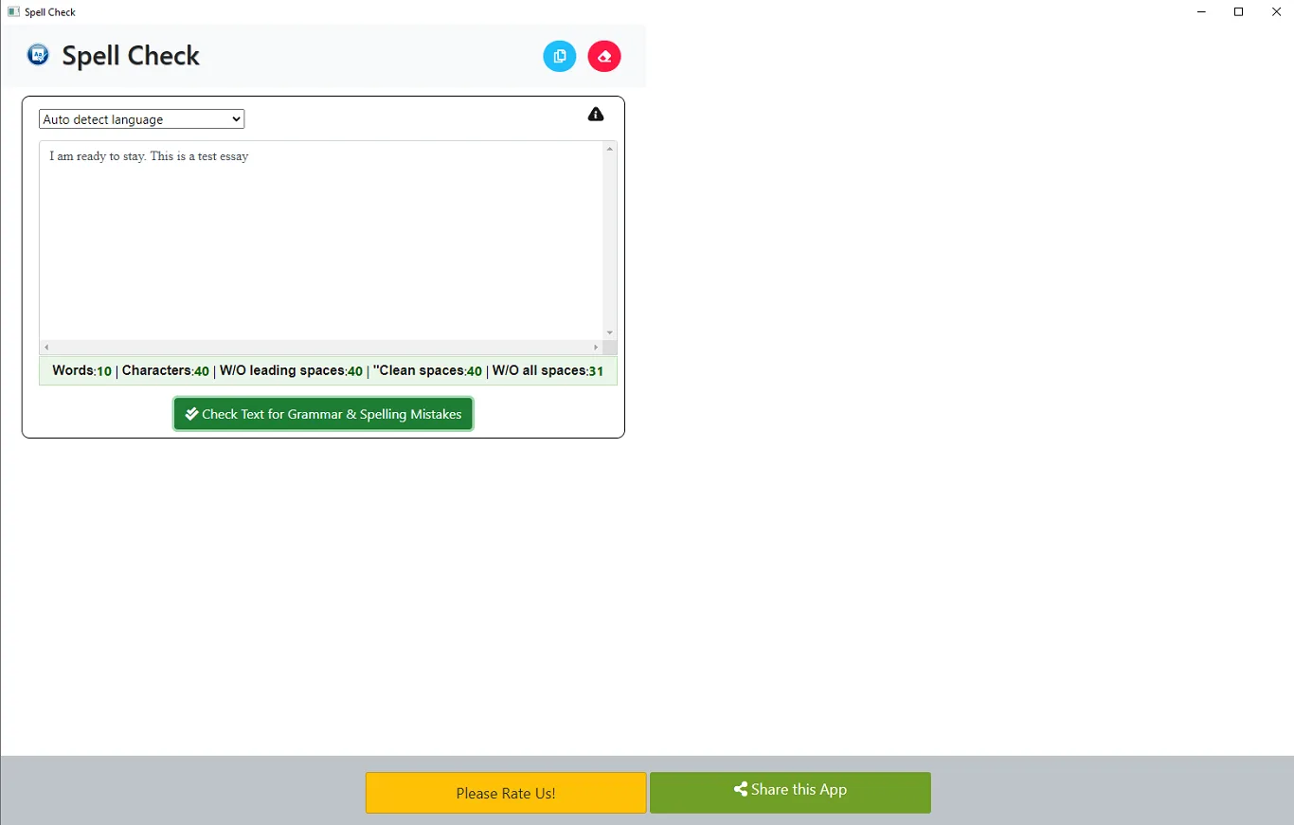Click inside the essay text area

[321, 241]
